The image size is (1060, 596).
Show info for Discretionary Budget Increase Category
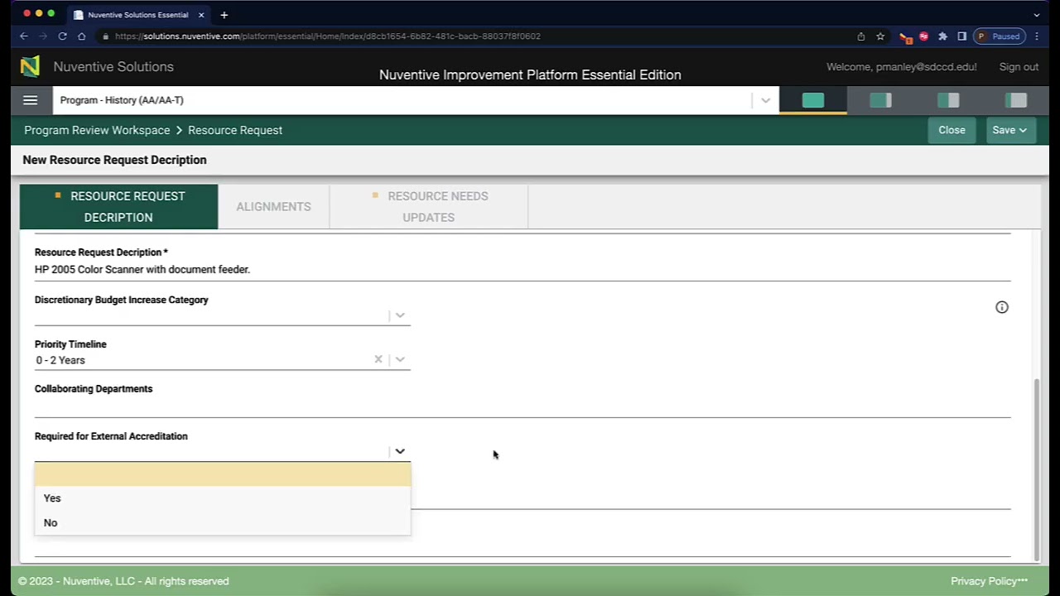pos(1002,307)
